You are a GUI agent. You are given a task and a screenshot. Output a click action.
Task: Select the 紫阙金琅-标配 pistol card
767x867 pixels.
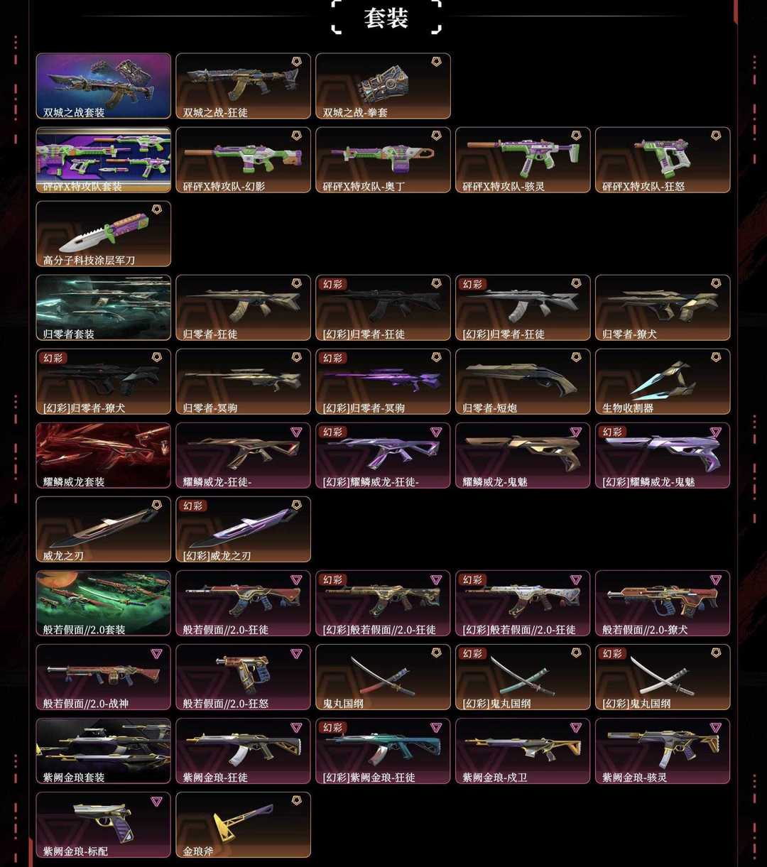pos(104,824)
